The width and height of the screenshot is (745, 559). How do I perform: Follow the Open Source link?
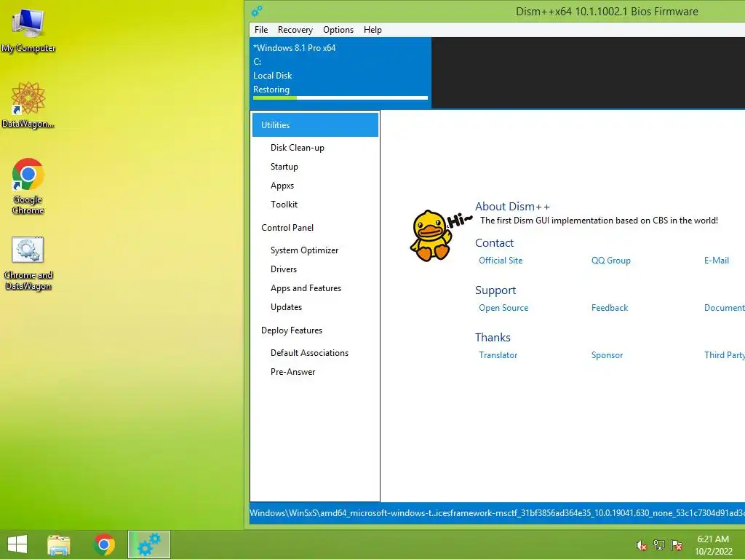pos(503,308)
